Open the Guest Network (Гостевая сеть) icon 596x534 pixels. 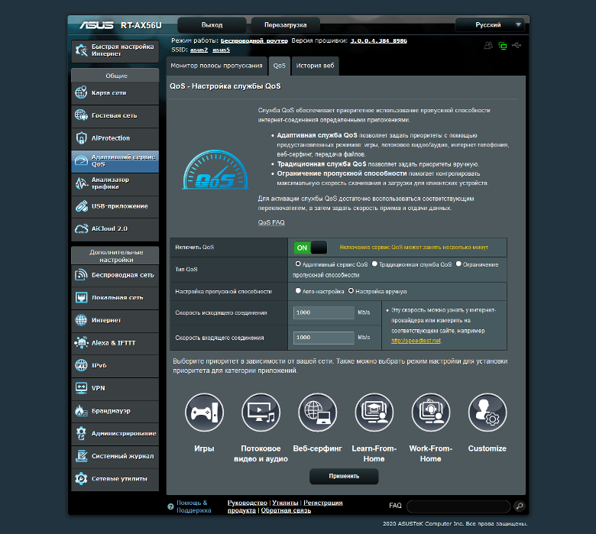pyautogui.click(x=81, y=115)
